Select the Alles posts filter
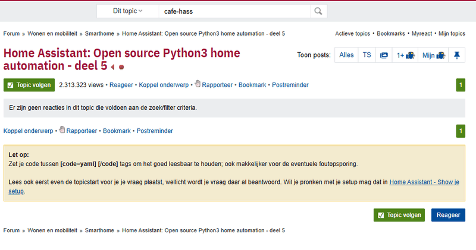The image size is (476, 250). 346,55
